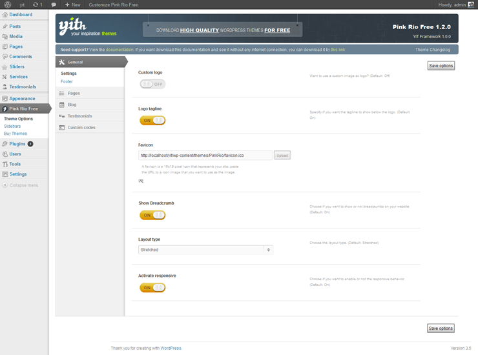
Task: Open the updates icon in admin bar
Action: [36, 5]
